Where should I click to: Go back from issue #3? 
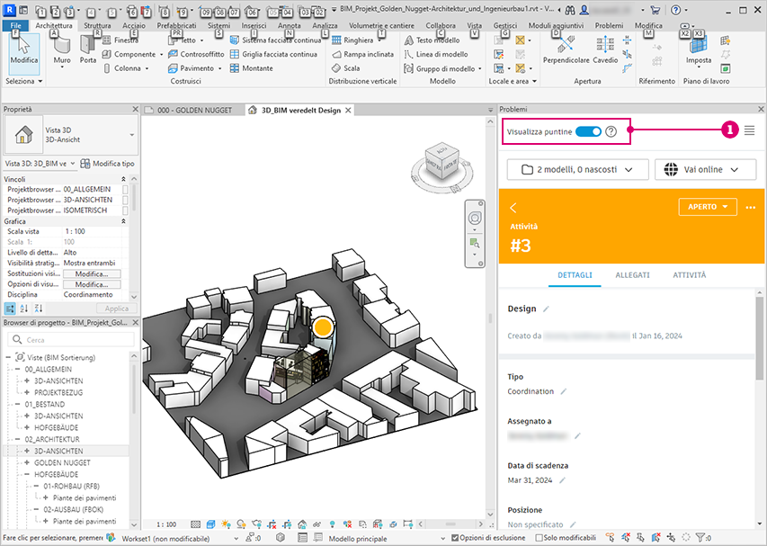coord(513,208)
